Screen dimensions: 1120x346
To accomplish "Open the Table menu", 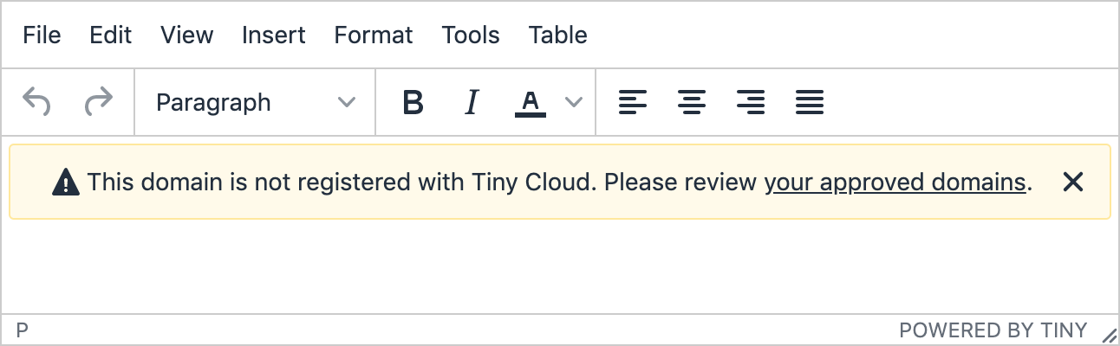I will (x=558, y=35).
